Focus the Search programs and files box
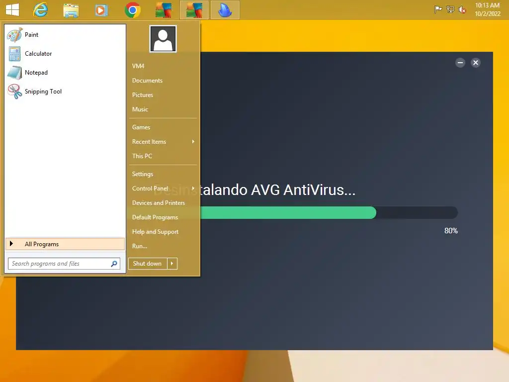Image resolution: width=509 pixels, height=382 pixels. point(64,264)
